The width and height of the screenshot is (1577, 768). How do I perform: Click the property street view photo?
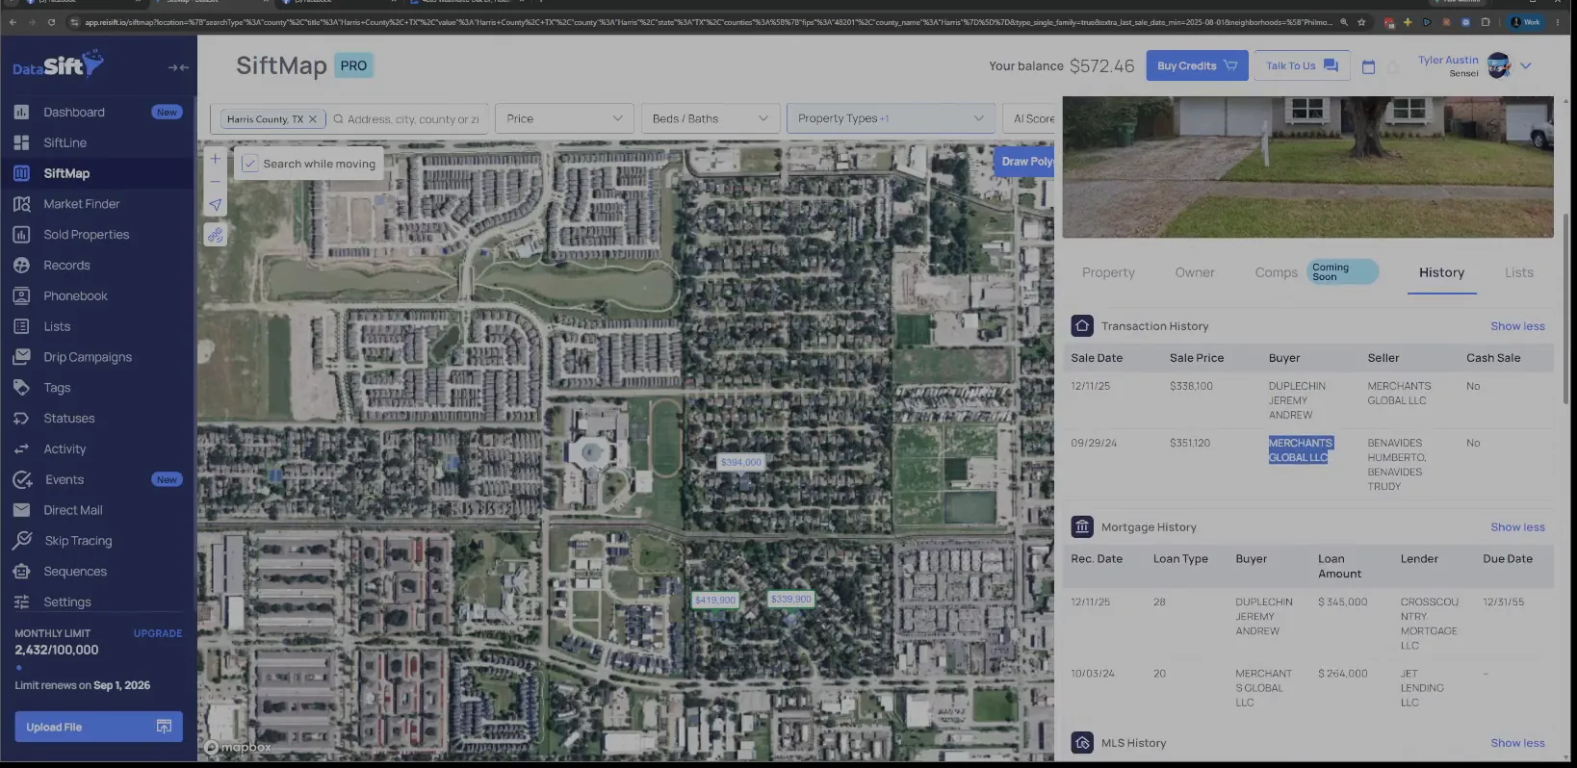(x=1307, y=166)
